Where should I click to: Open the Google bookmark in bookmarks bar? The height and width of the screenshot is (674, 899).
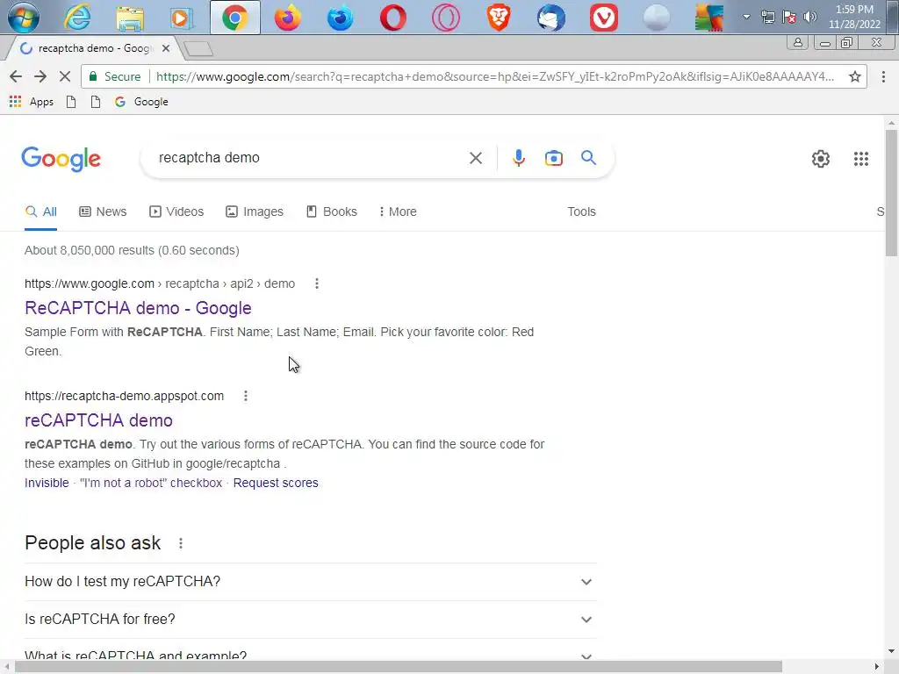pos(141,102)
